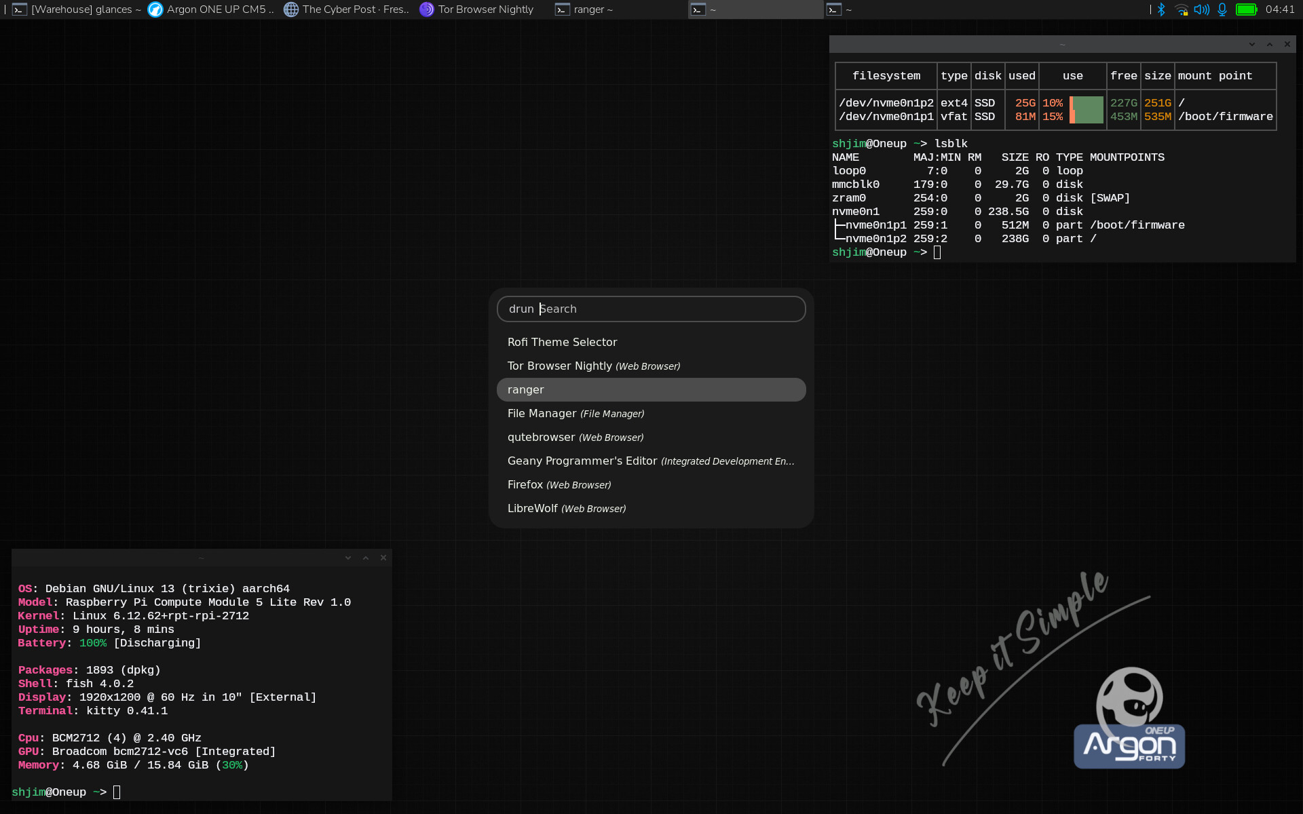The image size is (1303, 814).
Task: Click the clock showing 04:41
Action: (x=1280, y=9)
